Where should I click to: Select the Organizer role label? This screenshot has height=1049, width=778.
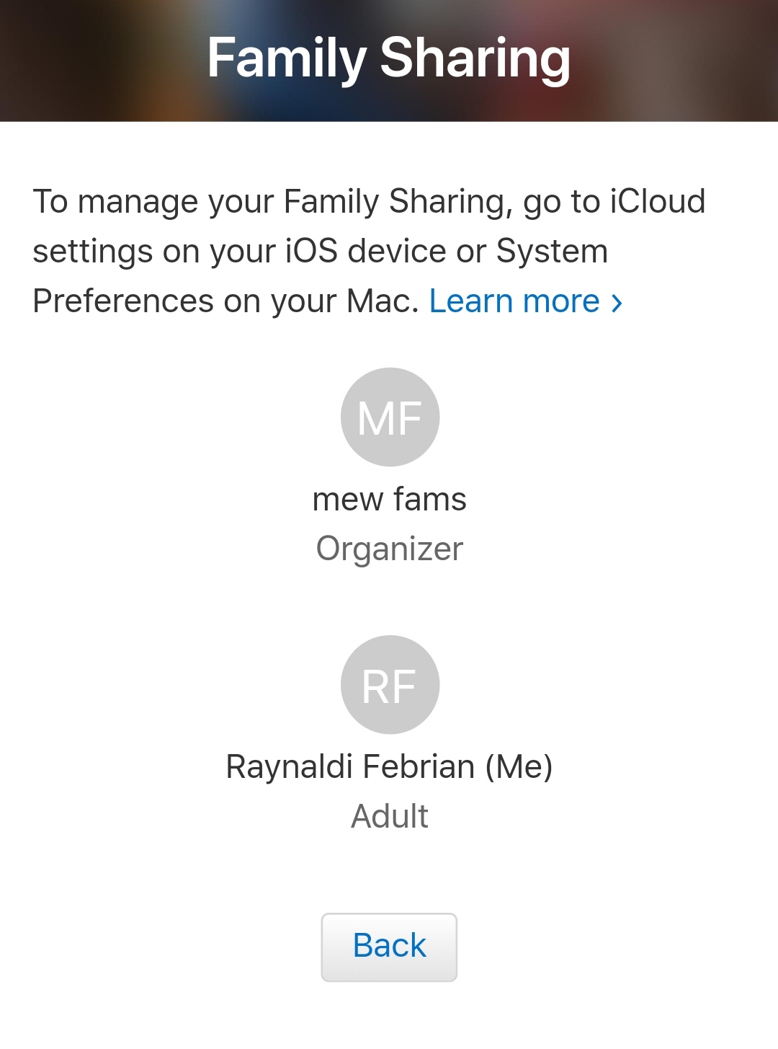(x=389, y=547)
